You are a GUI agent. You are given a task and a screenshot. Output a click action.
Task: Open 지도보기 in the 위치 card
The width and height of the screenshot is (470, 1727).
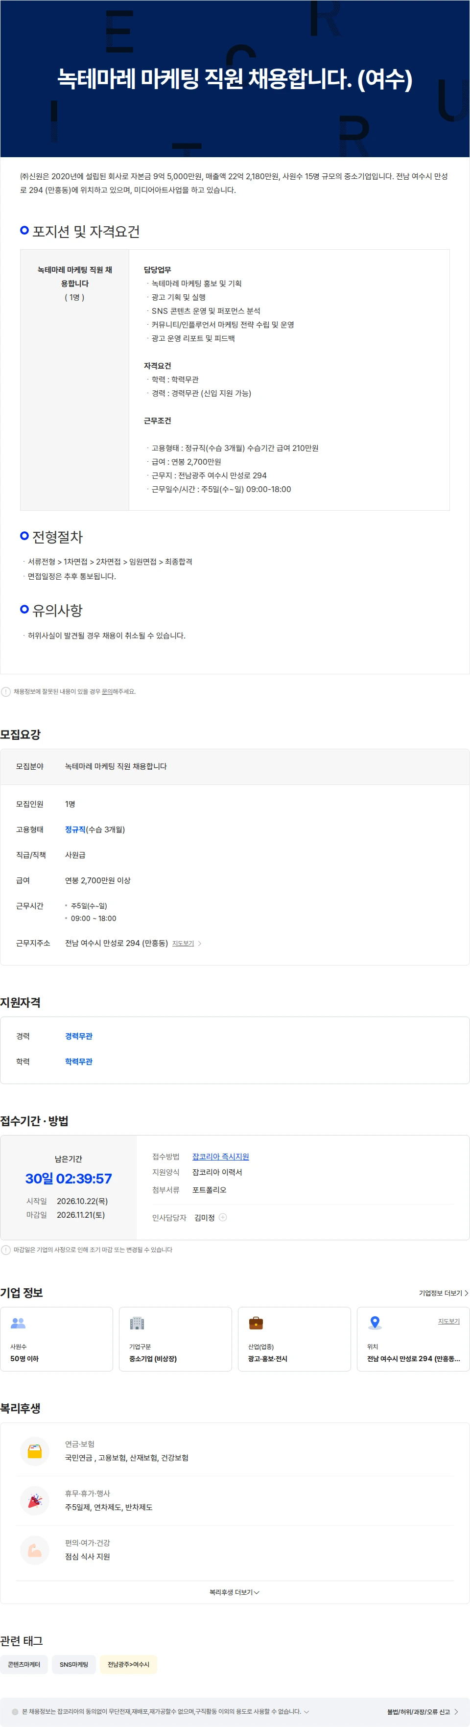coord(448,1321)
